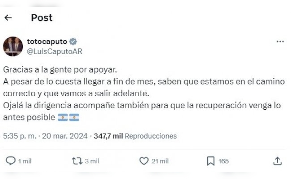This screenshot has width=291, height=179.
Task: Open the totocaputo display name
Action: click(x=47, y=41)
